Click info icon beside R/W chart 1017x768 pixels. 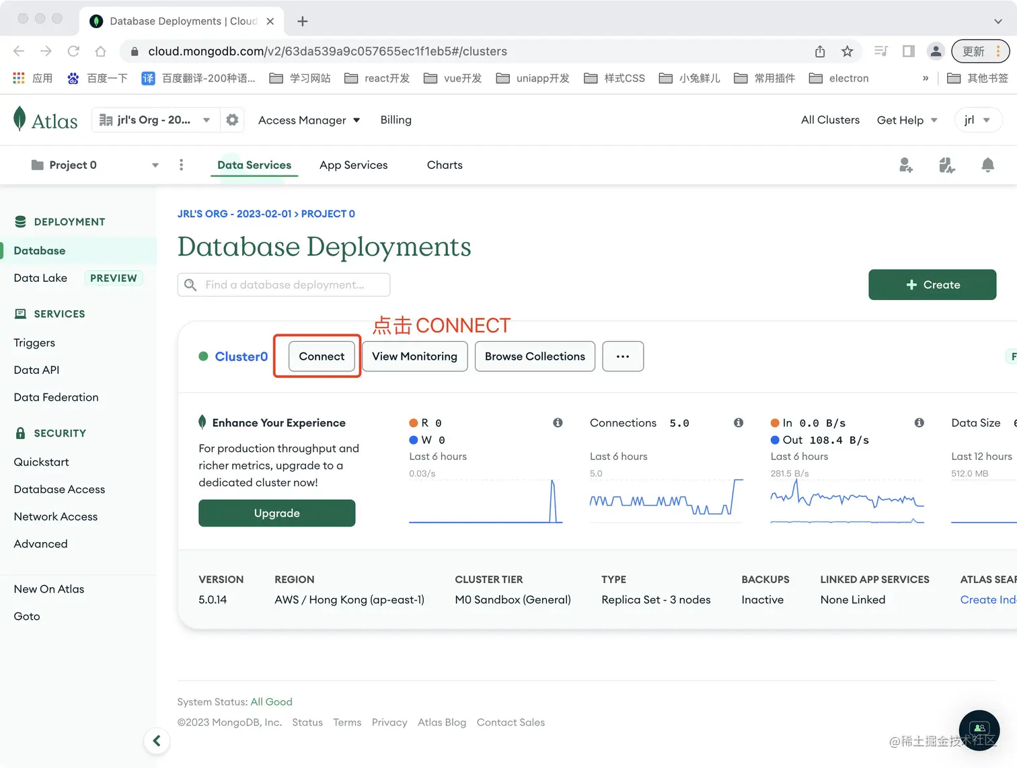[558, 422]
